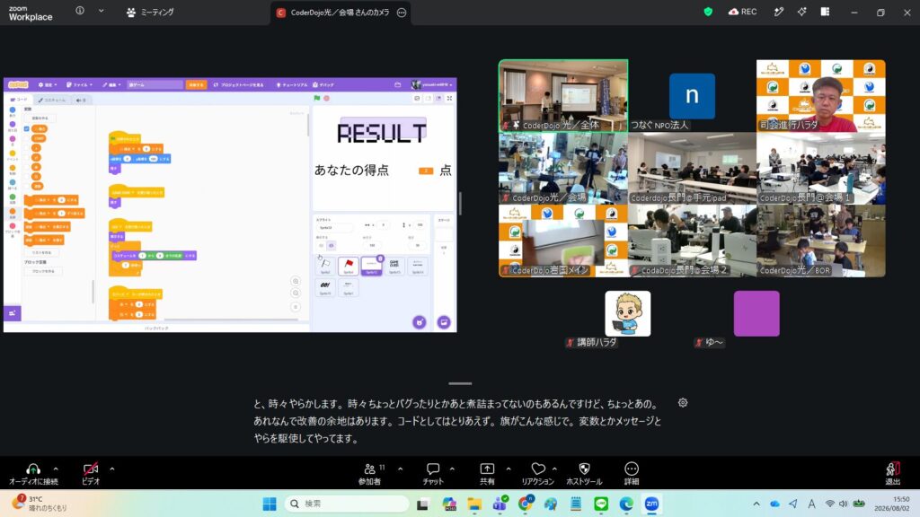Screen dimensions: 920x517
Task: Expand the reactions options chevron
Action: [x=554, y=469]
